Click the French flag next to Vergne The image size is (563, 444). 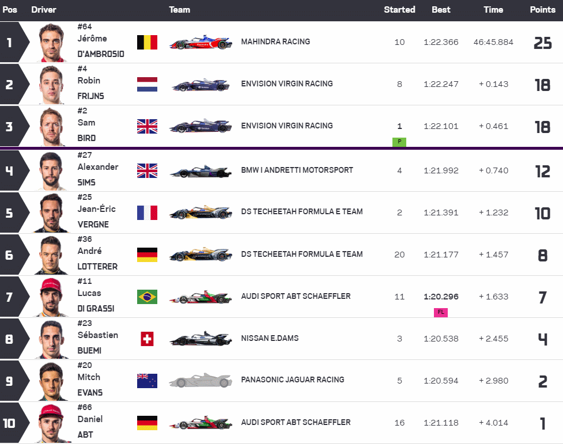pos(147,212)
